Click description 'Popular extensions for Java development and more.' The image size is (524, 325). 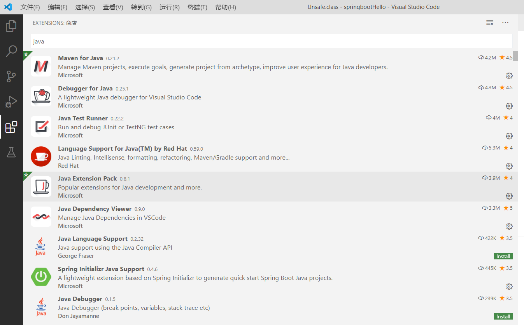(130, 188)
